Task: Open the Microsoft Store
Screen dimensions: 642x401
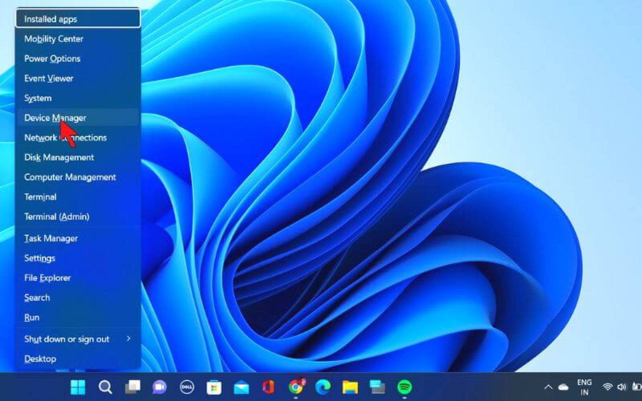Action: [214, 387]
